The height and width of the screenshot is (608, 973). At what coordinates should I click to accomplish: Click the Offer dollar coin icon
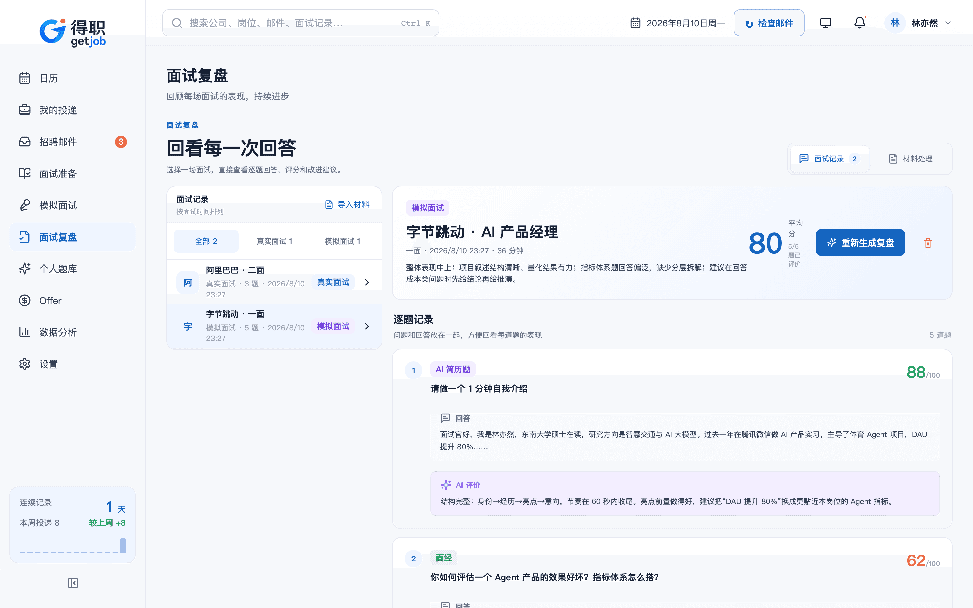pos(25,300)
